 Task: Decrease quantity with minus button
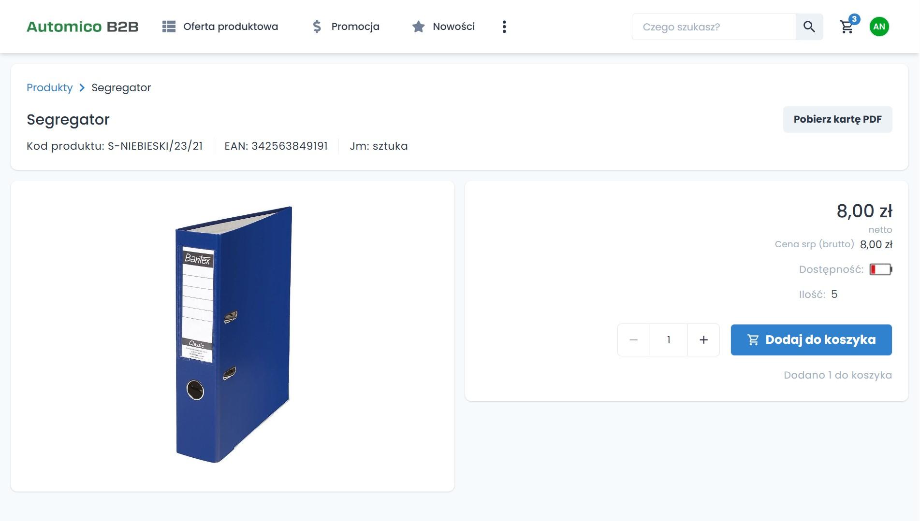633,340
